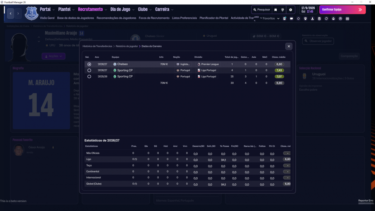
Task: Click the England flag in Chelsea row
Action: click(178, 64)
